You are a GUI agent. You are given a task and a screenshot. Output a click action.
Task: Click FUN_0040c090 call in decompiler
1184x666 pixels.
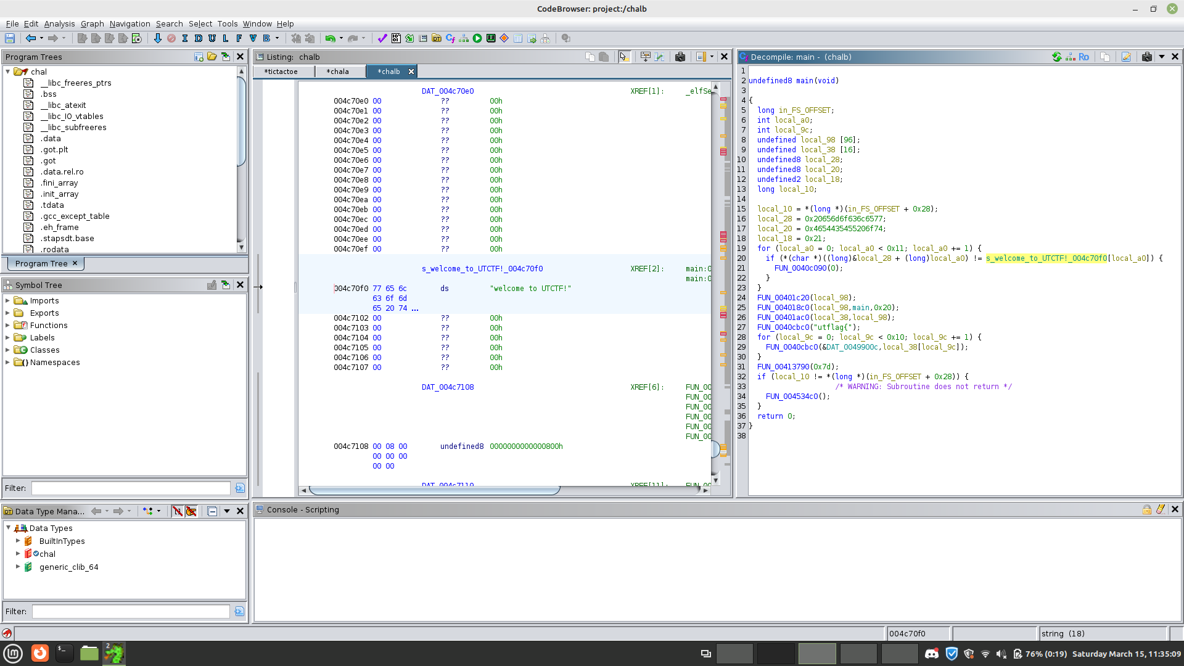coord(799,268)
